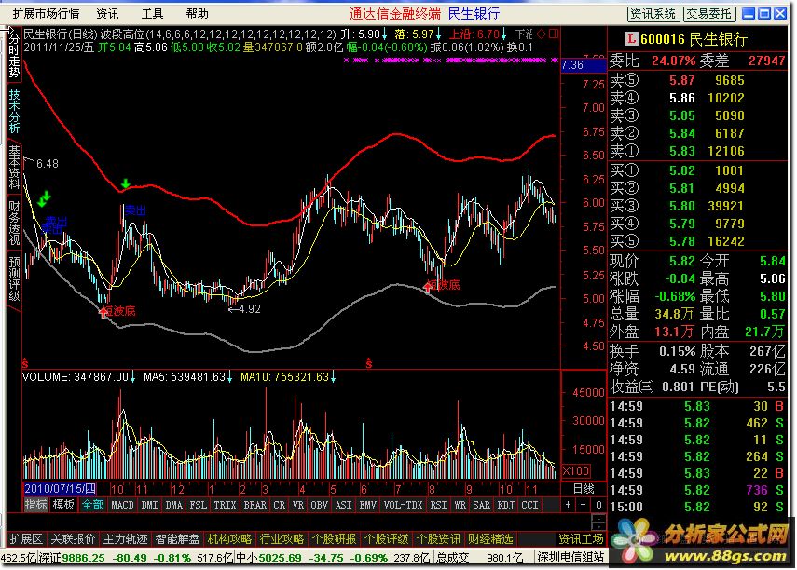The width and height of the screenshot is (797, 570).
Task: Enable the CCI indicator
Action: 529,505
